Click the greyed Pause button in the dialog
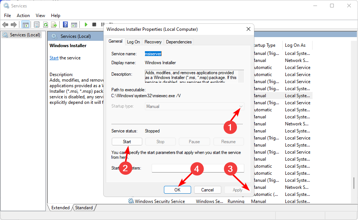This screenshot has height=220, width=358. (x=194, y=142)
